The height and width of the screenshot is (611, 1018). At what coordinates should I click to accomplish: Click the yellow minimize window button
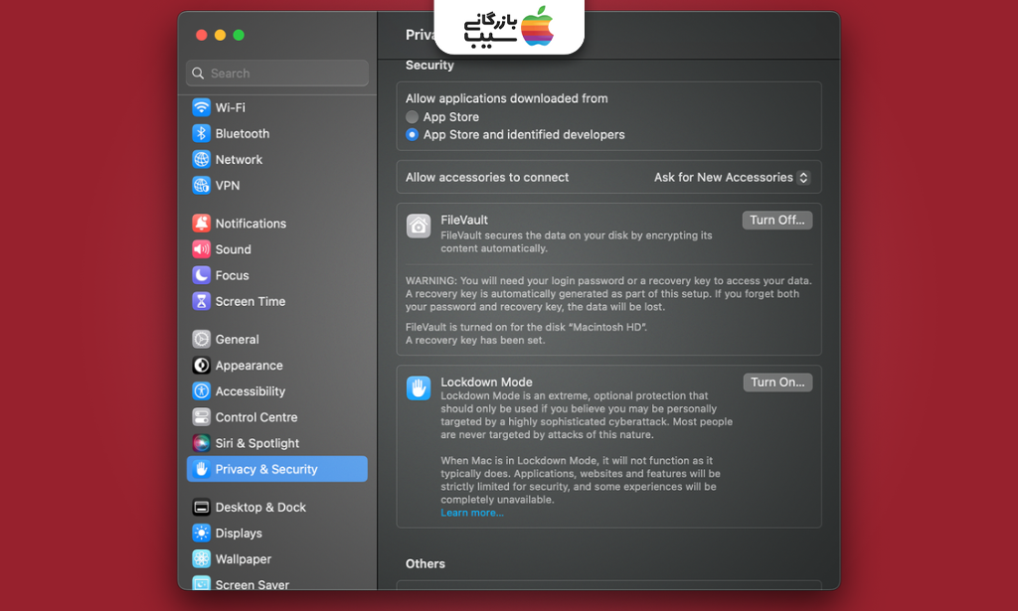point(220,35)
